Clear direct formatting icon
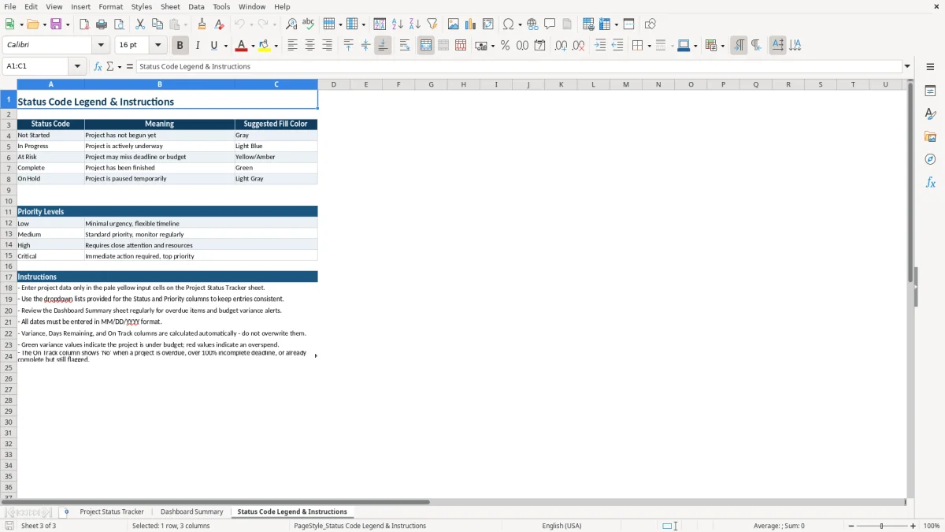The width and height of the screenshot is (945, 532). [x=220, y=24]
